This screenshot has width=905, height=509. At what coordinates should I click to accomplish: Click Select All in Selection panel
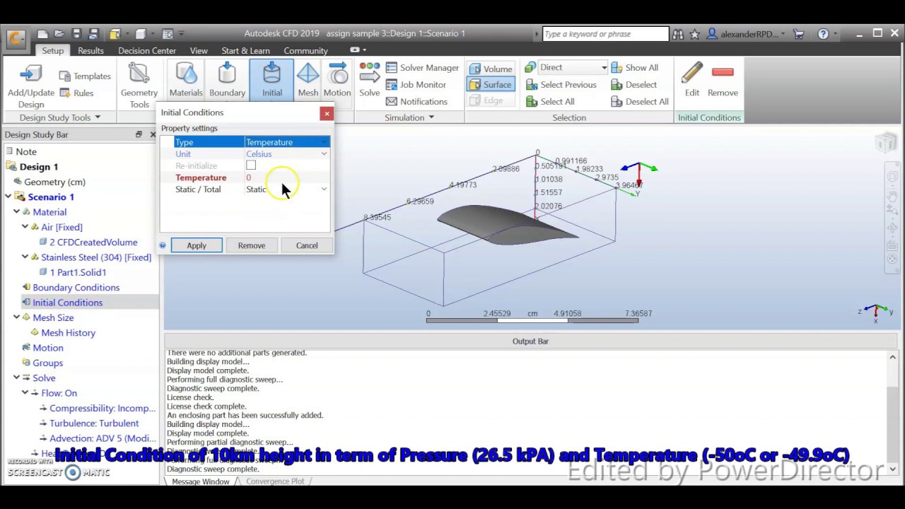[x=550, y=101]
